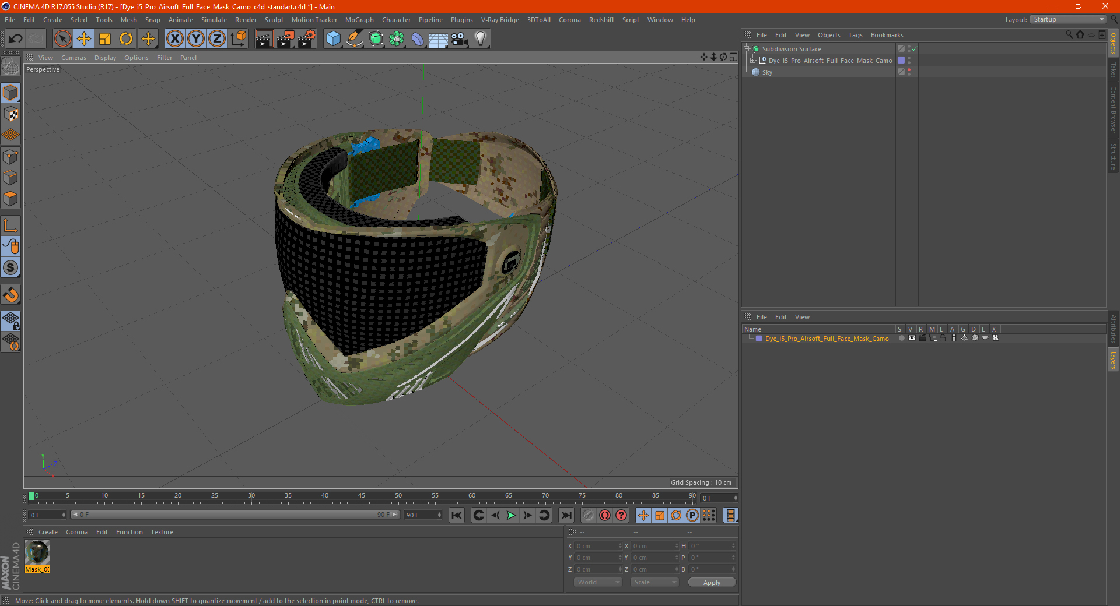1120x606 pixels.
Task: Toggle layer View eye icon
Action: pyautogui.click(x=912, y=339)
